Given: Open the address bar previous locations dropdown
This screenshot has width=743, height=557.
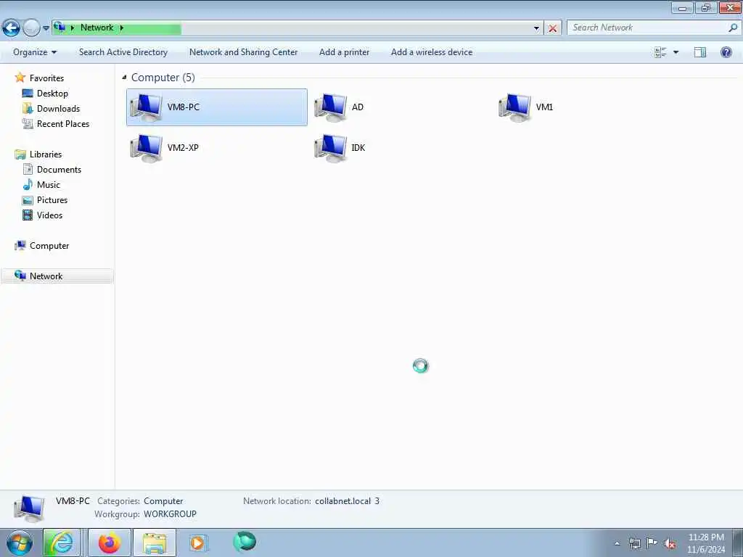Looking at the screenshot, I should point(536,28).
